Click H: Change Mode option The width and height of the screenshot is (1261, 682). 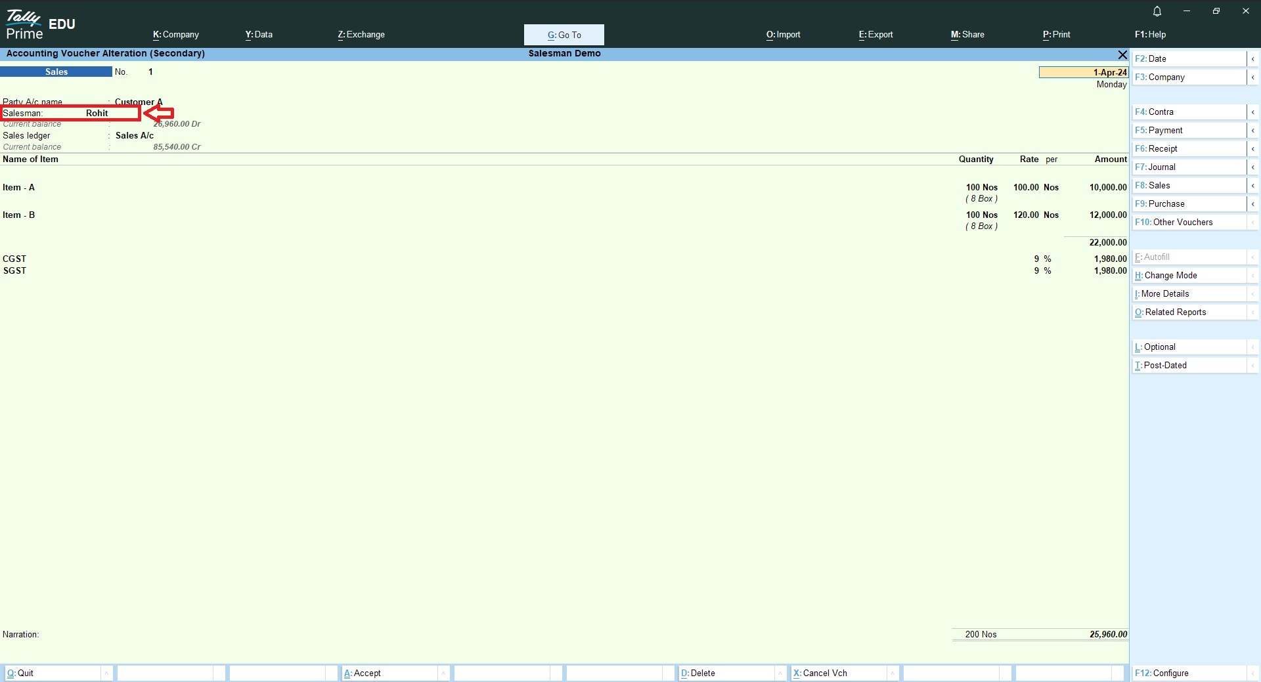(x=1189, y=276)
